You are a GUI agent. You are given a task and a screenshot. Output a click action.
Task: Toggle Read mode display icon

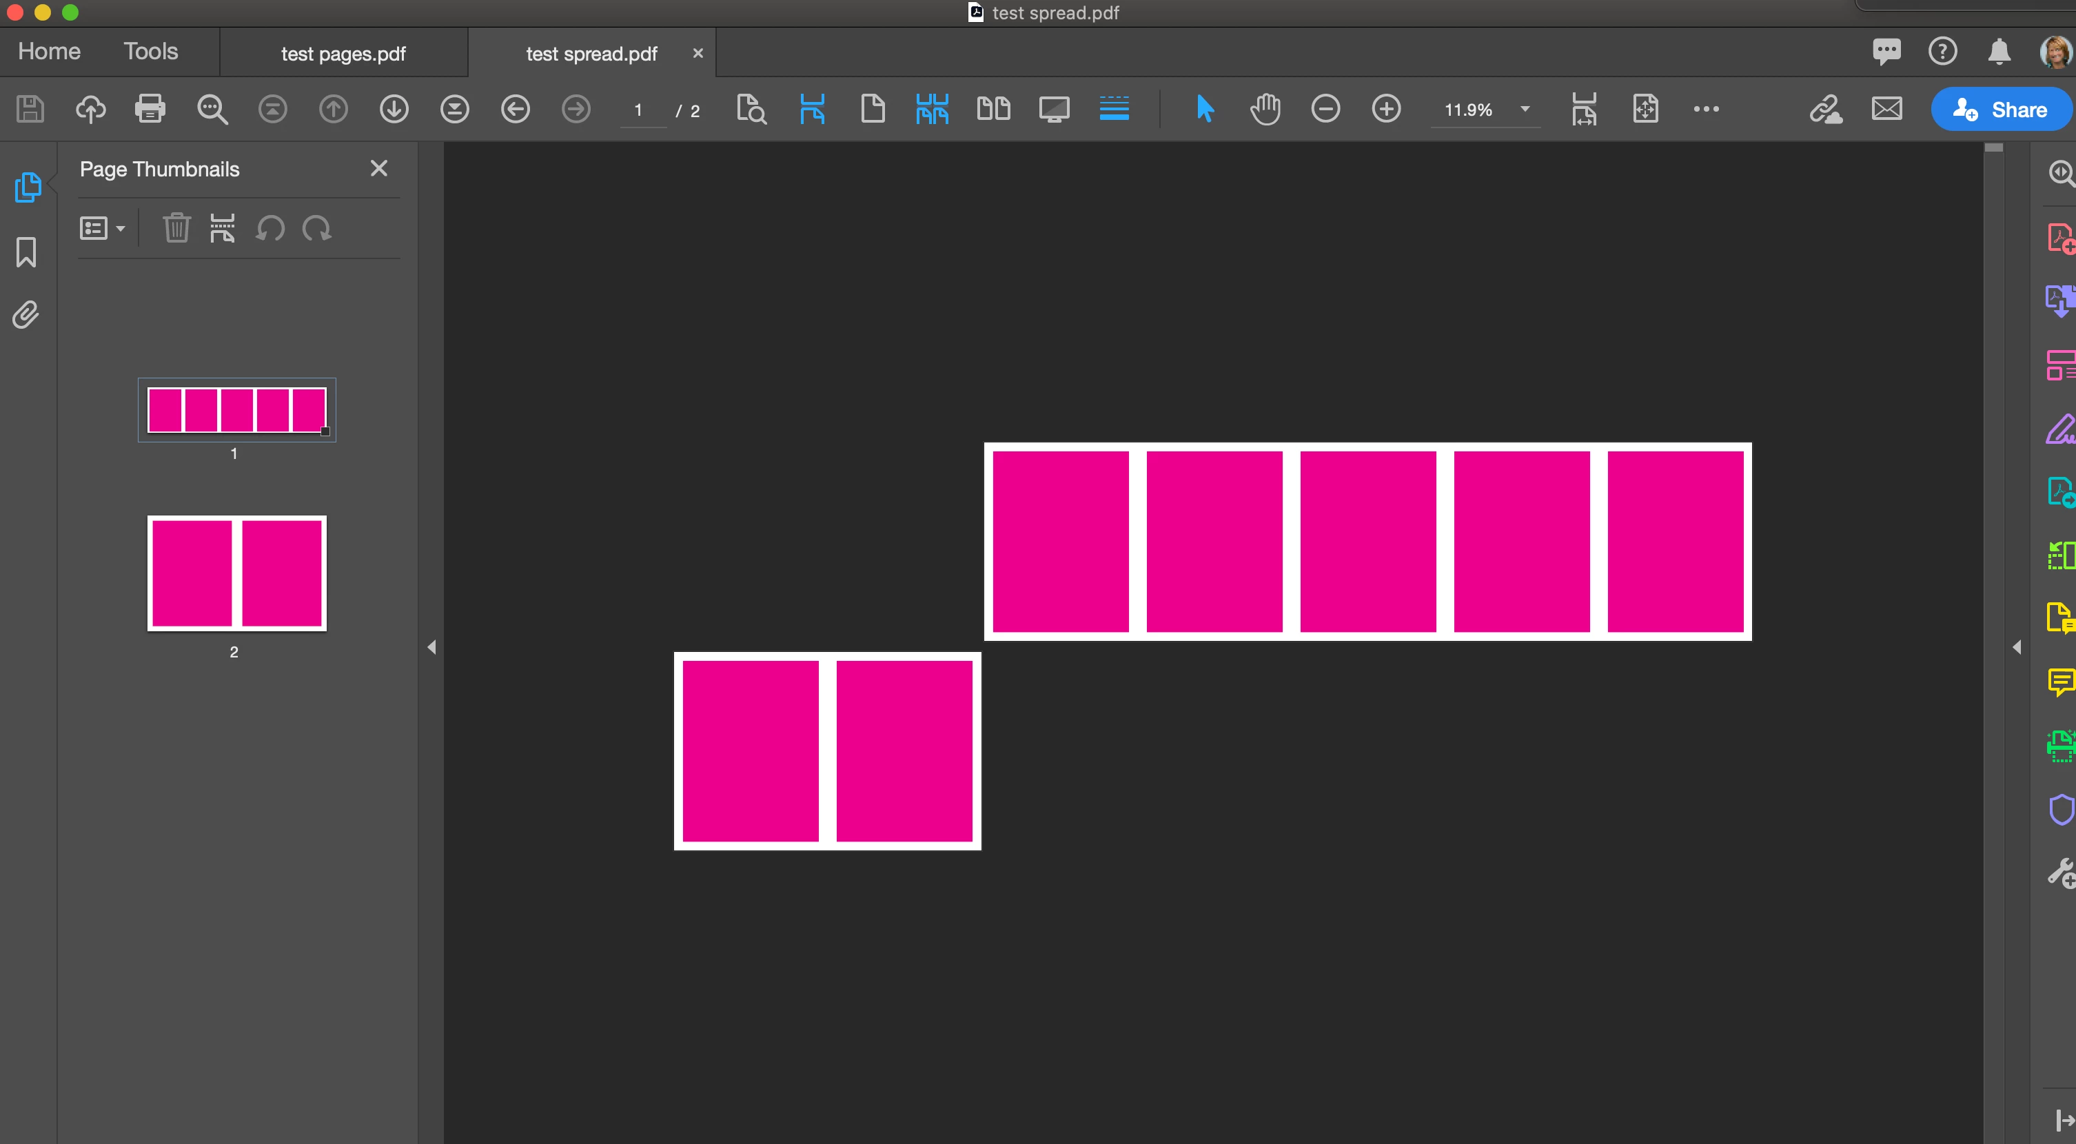pyautogui.click(x=1054, y=109)
